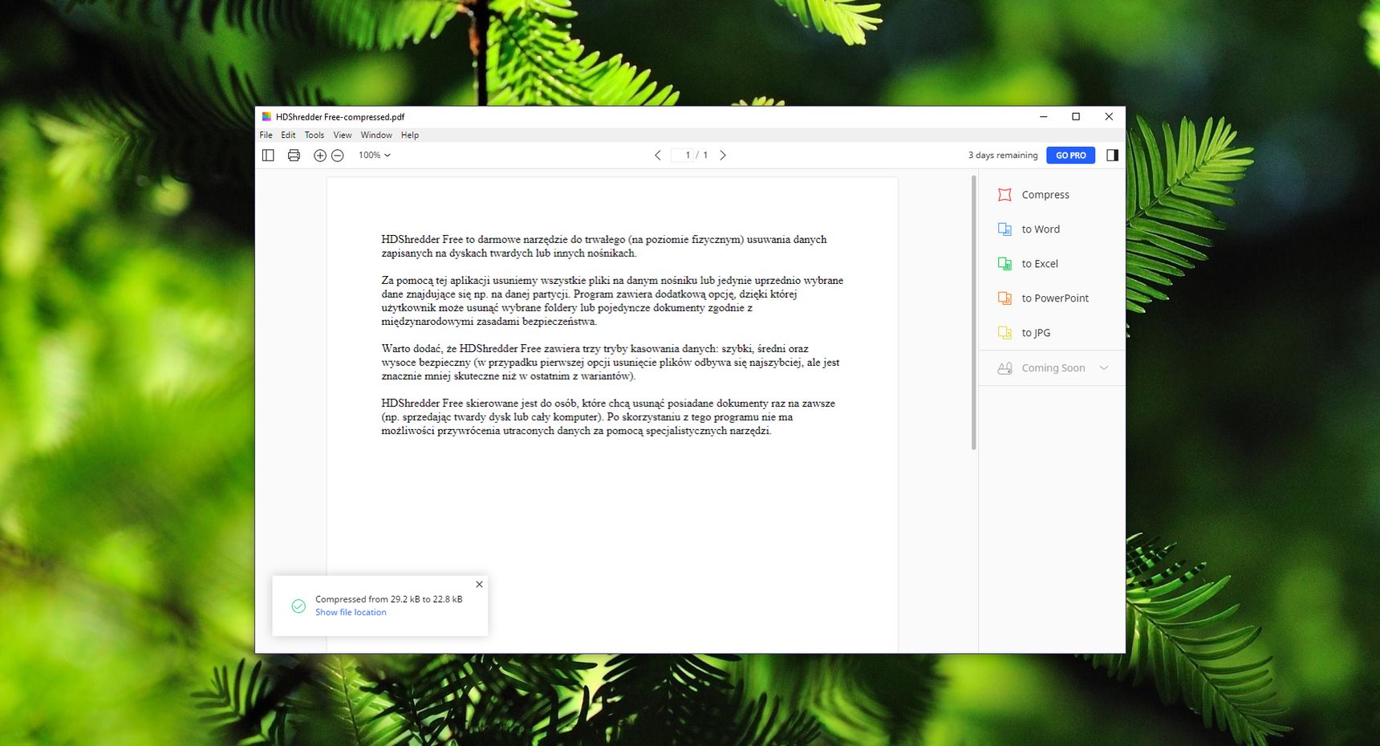Click the page number input field

(x=683, y=155)
